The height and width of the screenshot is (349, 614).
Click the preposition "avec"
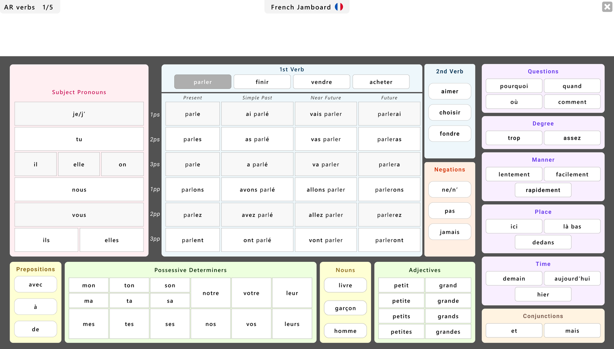click(35, 284)
